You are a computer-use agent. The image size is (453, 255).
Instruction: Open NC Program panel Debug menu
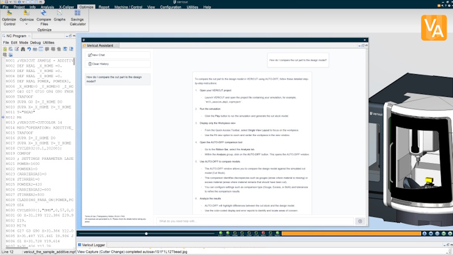(x=35, y=42)
